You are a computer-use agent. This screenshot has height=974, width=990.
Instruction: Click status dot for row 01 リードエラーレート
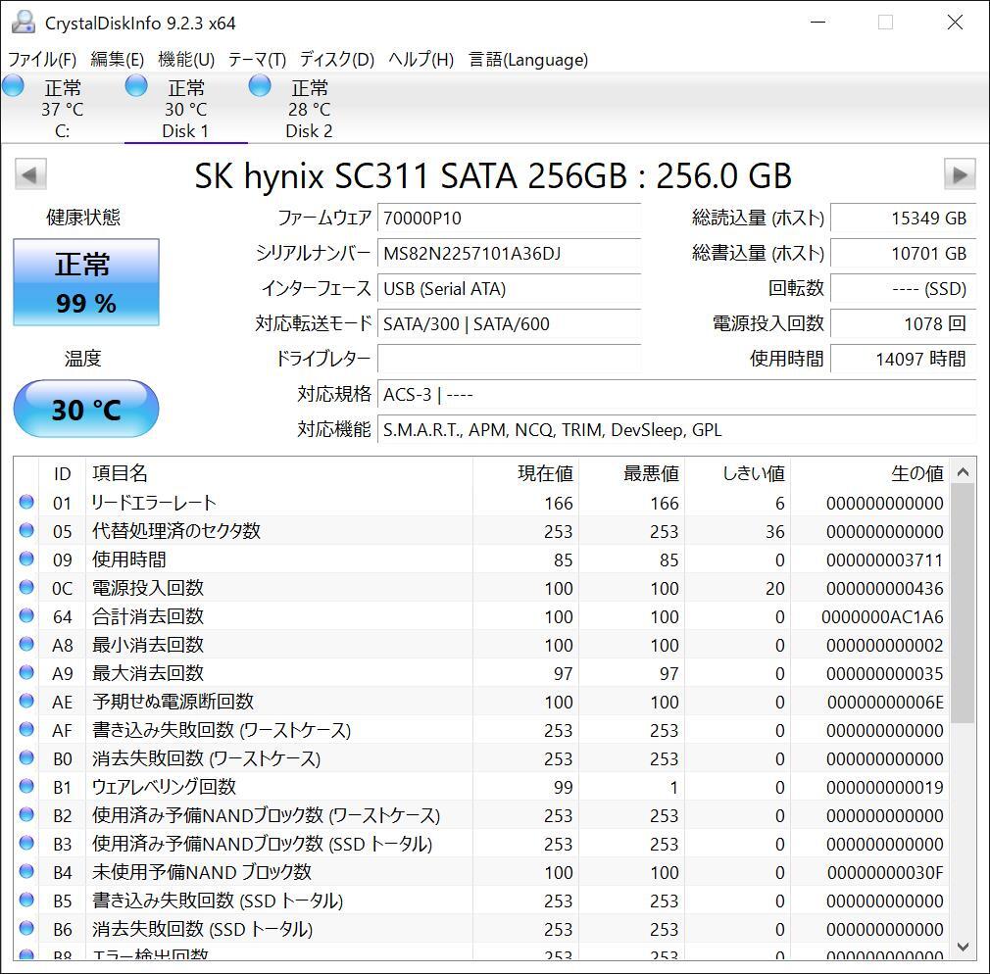click(26, 502)
